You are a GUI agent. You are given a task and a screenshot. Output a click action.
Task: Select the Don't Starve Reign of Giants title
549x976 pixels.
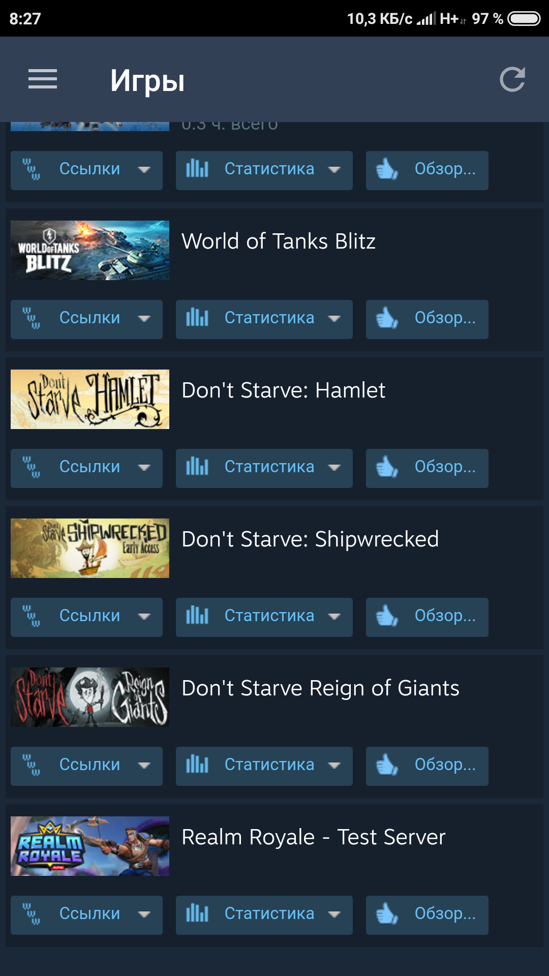coord(320,688)
